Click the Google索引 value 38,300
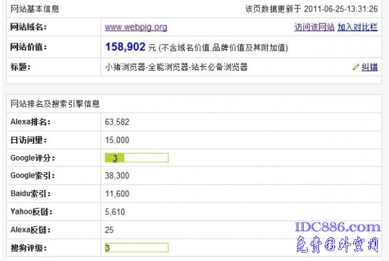 coord(117,176)
